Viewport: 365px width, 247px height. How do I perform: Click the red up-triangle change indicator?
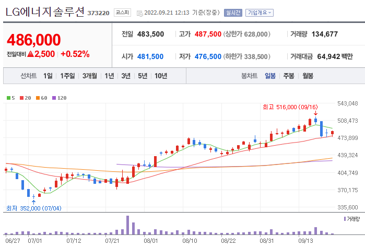30,54
